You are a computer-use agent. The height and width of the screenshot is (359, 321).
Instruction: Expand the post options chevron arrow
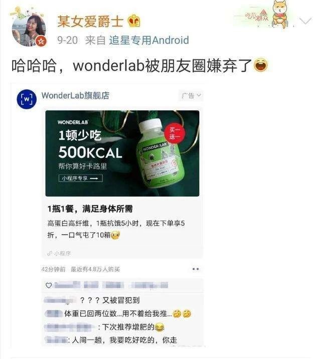tap(305, 21)
